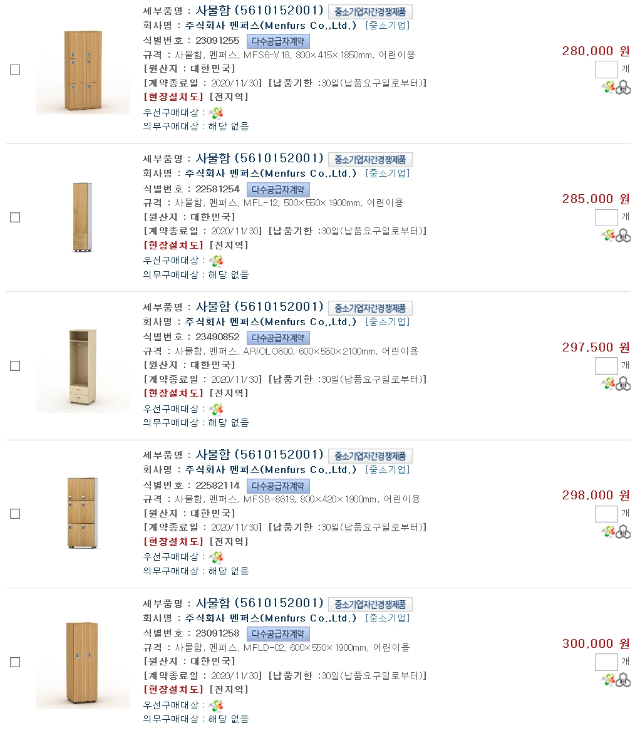This screenshot has width=640, height=733.
Task: Click the hexagon cluster icon under the 280,000 원 price
Action: pos(623,88)
